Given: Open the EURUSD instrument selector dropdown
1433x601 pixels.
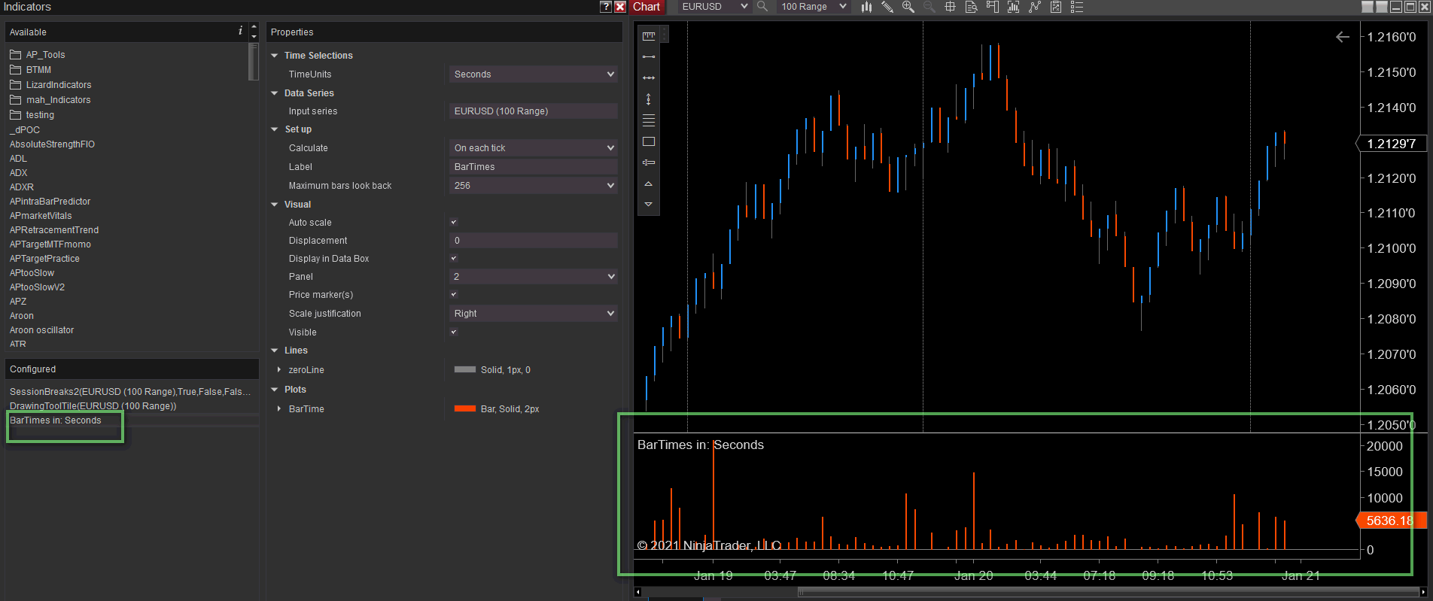Looking at the screenshot, I should point(714,7).
